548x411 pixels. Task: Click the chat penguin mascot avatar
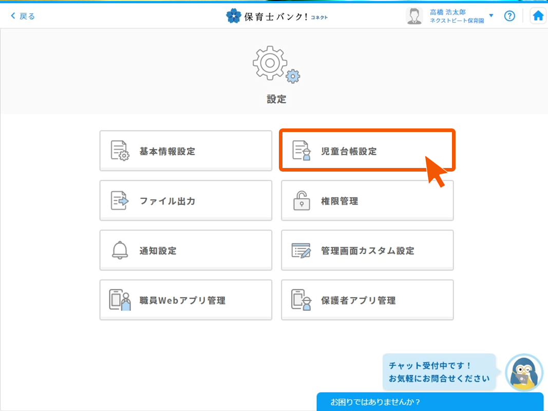[524, 372]
